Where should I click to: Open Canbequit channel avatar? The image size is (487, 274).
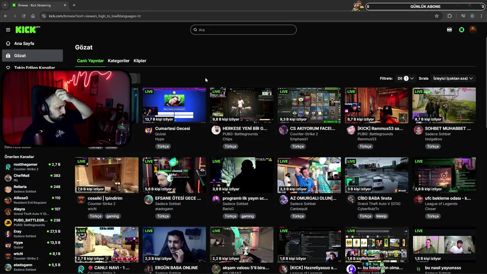coord(283,200)
